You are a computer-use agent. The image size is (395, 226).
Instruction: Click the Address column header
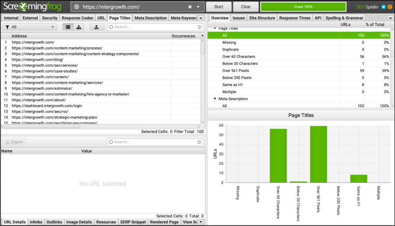91,36
